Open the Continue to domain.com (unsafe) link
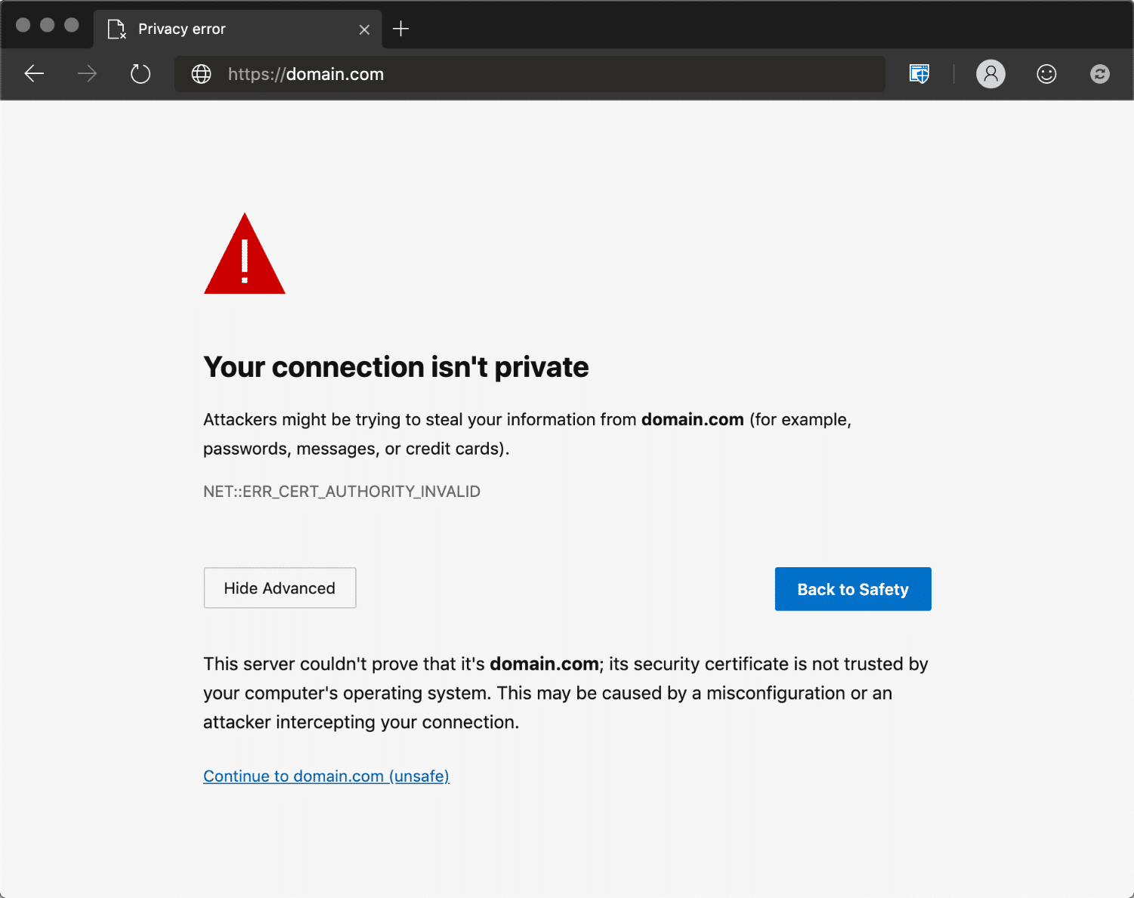 tap(326, 776)
